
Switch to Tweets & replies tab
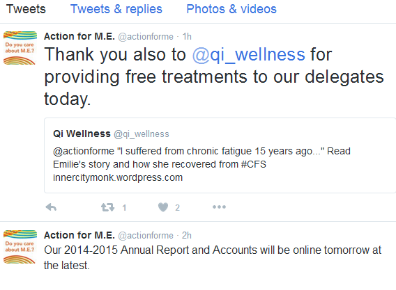[116, 9]
